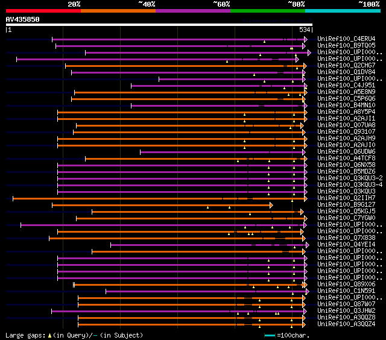Click the green ~80% identity legend segment
Image resolution: width=386 pixels, height=340 pixels.
[x=268, y=11]
